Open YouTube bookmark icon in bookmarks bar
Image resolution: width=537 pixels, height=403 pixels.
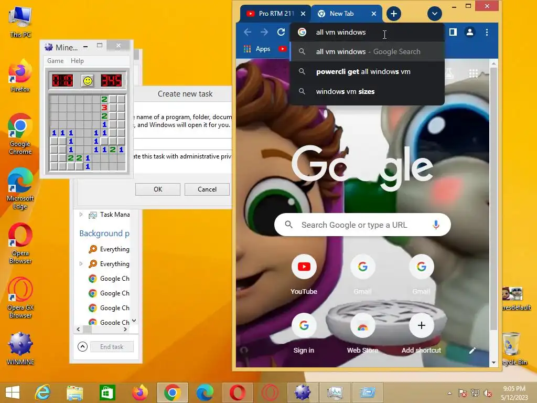[282, 49]
